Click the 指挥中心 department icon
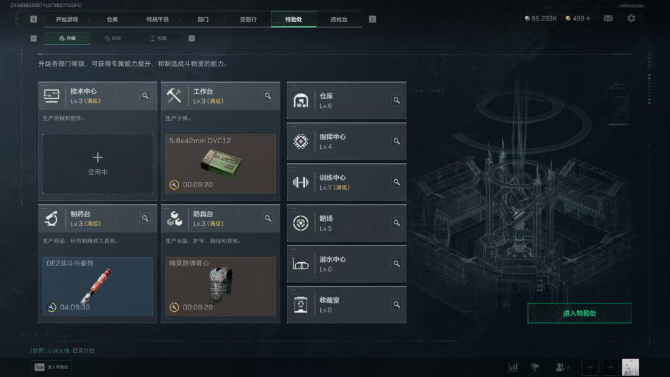The height and width of the screenshot is (377, 670). click(300, 141)
